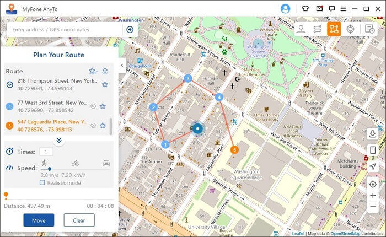
Task: Click the 77 West 3rd Street address text
Action: pyautogui.click(x=52, y=103)
